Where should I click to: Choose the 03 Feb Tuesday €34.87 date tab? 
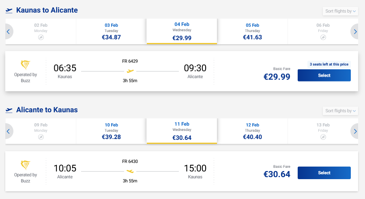[x=111, y=31]
